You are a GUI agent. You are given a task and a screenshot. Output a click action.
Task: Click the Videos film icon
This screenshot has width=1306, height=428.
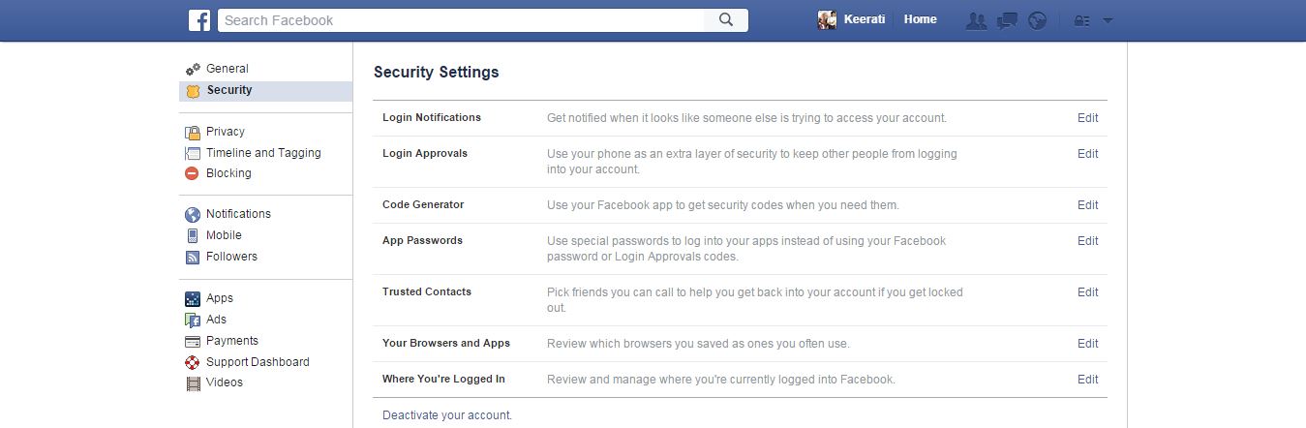coord(193,382)
